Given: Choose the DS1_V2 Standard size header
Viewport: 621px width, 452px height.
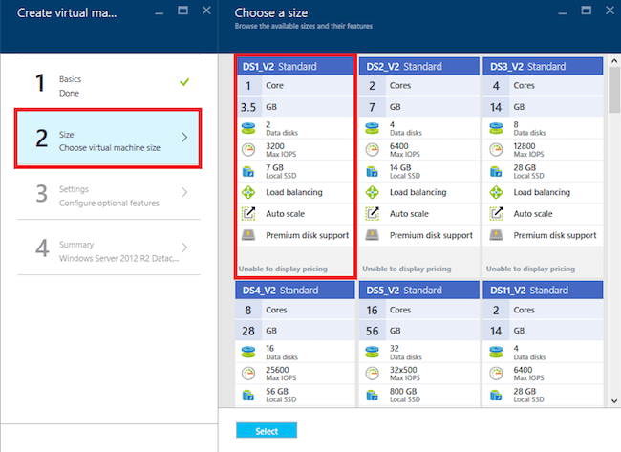Looking at the screenshot, I should 295,66.
